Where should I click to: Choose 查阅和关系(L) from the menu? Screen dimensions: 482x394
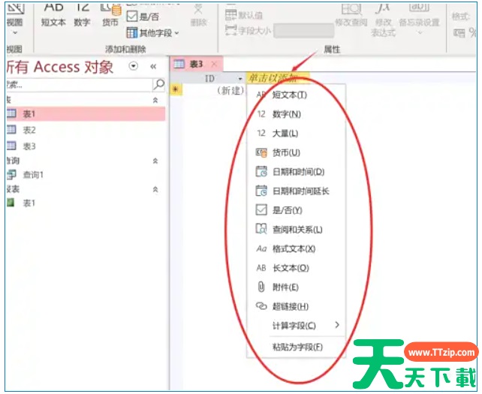tap(296, 230)
